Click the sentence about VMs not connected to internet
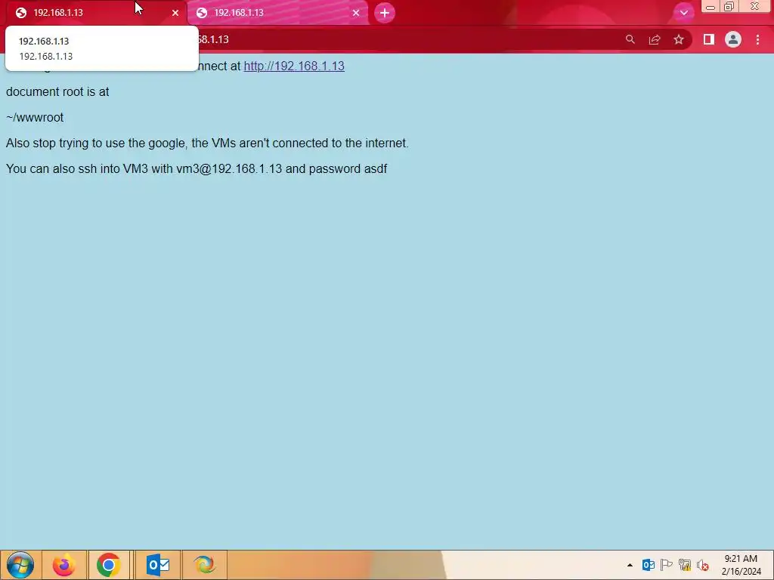The width and height of the screenshot is (774, 580). pos(207,143)
